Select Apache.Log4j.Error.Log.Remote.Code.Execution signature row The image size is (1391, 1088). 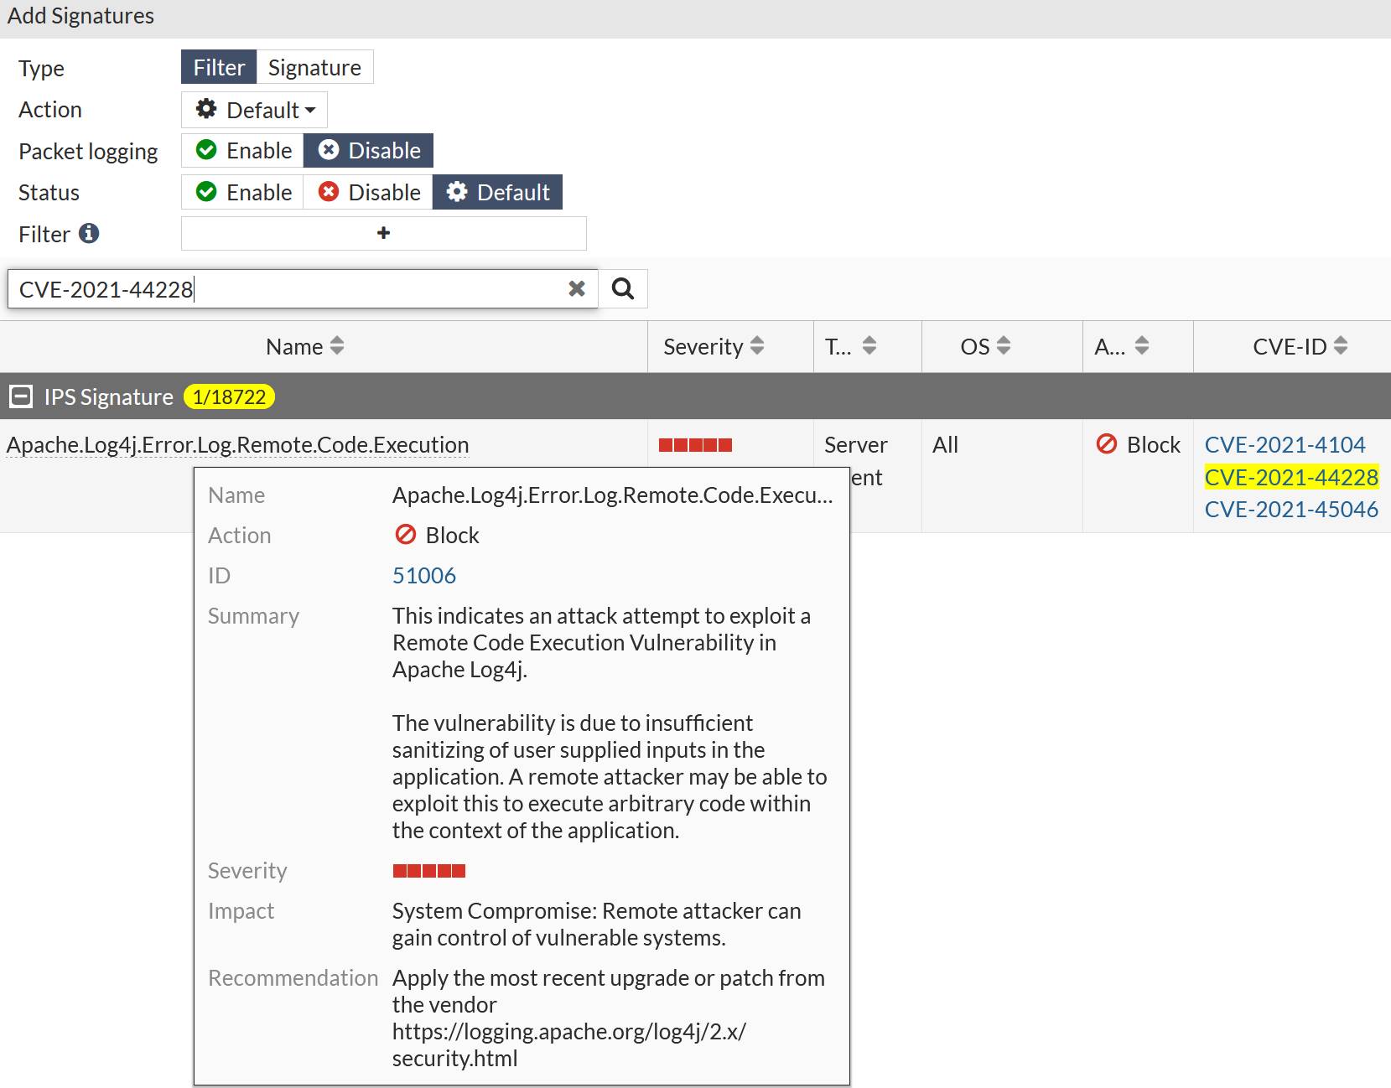[237, 445]
